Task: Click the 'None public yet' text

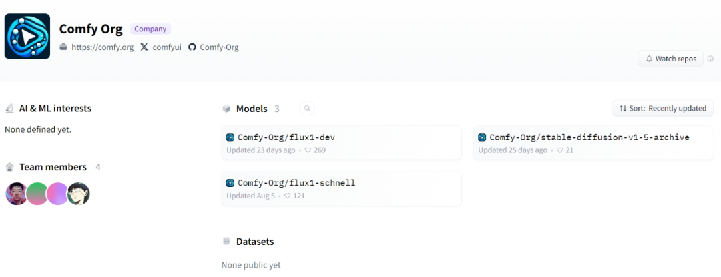Action: coord(251,265)
